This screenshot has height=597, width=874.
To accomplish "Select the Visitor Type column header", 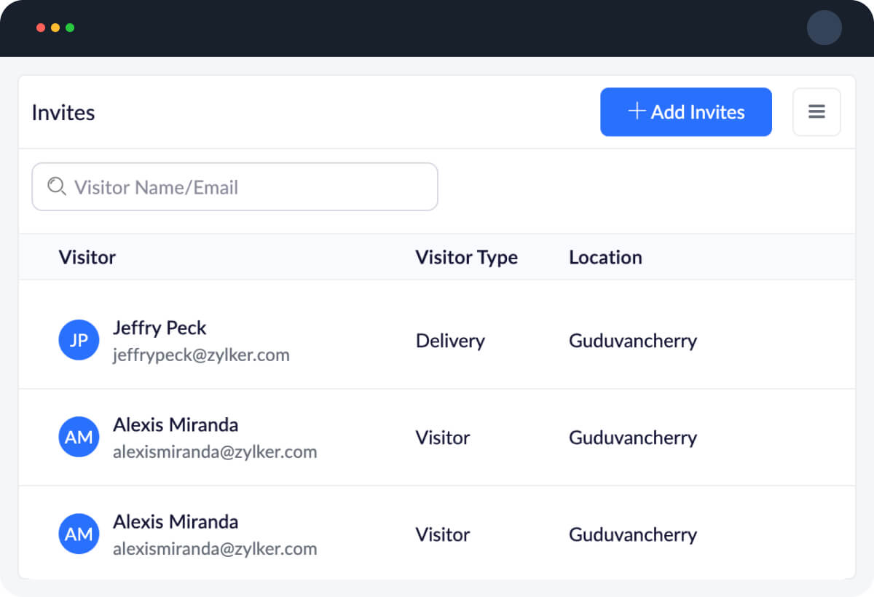I will point(466,257).
